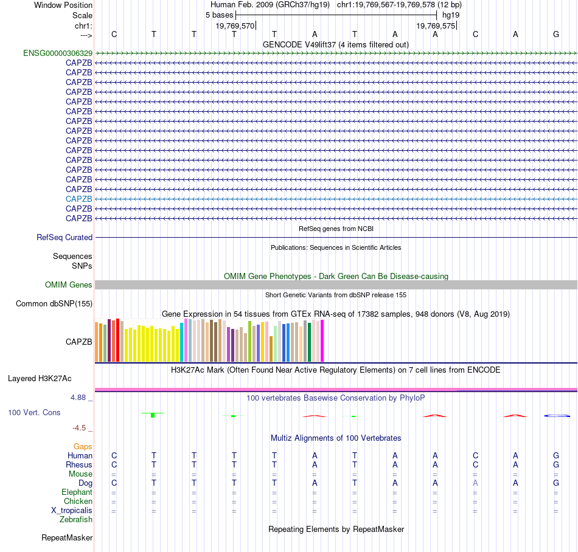Click H3K27Ac Mark ENCODE track title
The width and height of the screenshot is (578, 552).
click(336, 370)
